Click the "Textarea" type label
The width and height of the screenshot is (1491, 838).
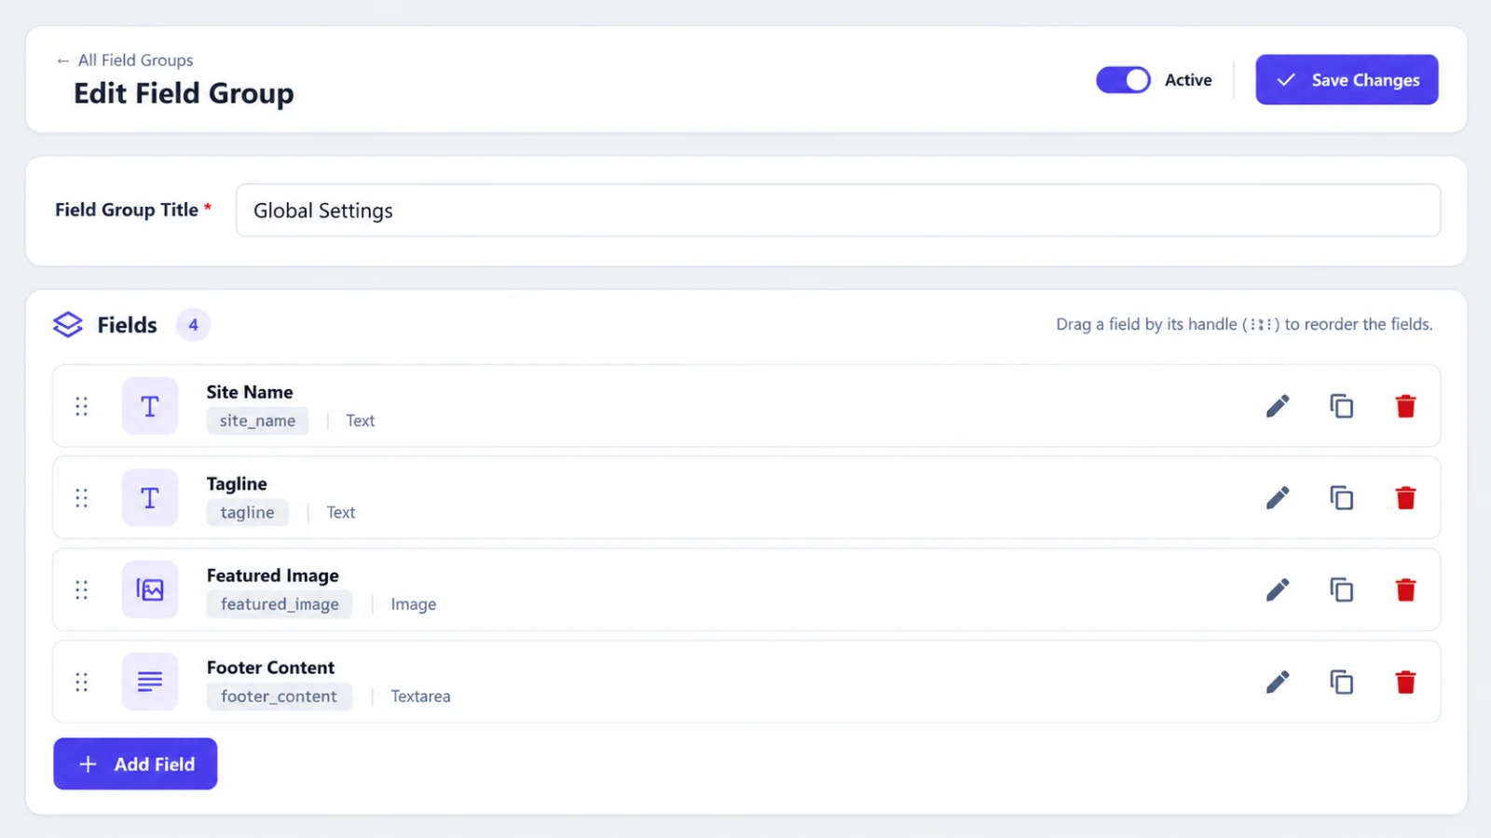(420, 696)
